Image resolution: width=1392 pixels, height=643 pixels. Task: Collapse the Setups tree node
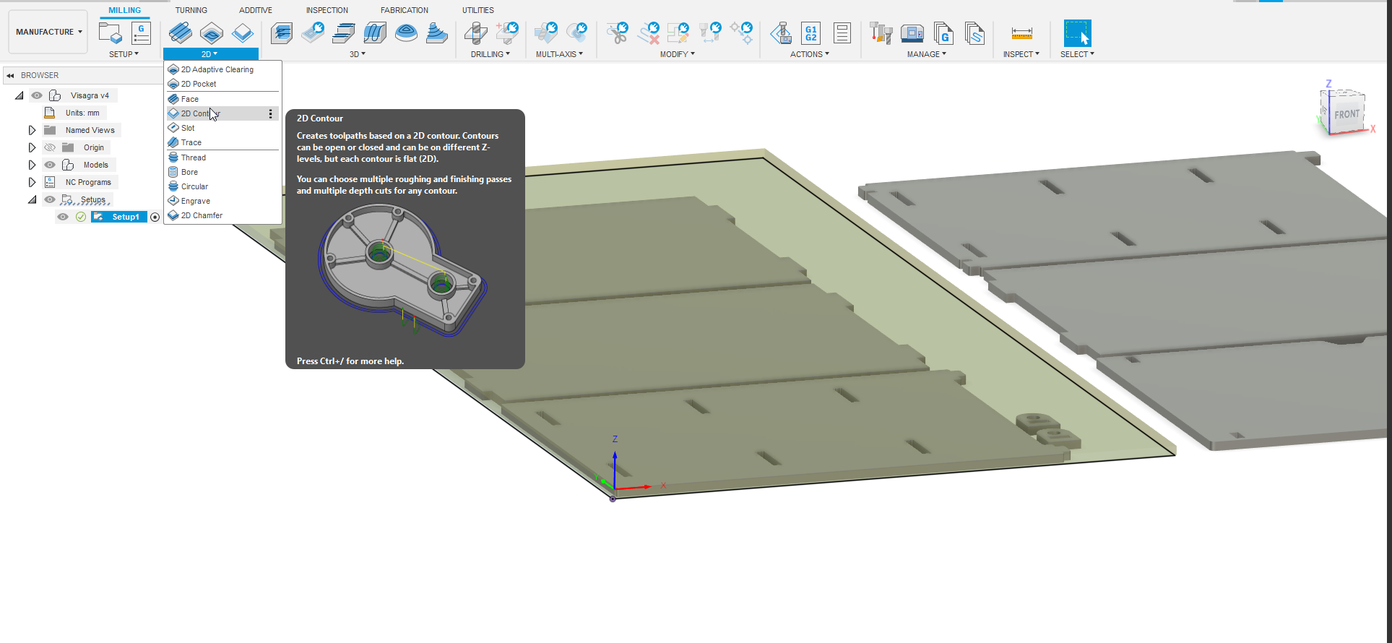[32, 199]
